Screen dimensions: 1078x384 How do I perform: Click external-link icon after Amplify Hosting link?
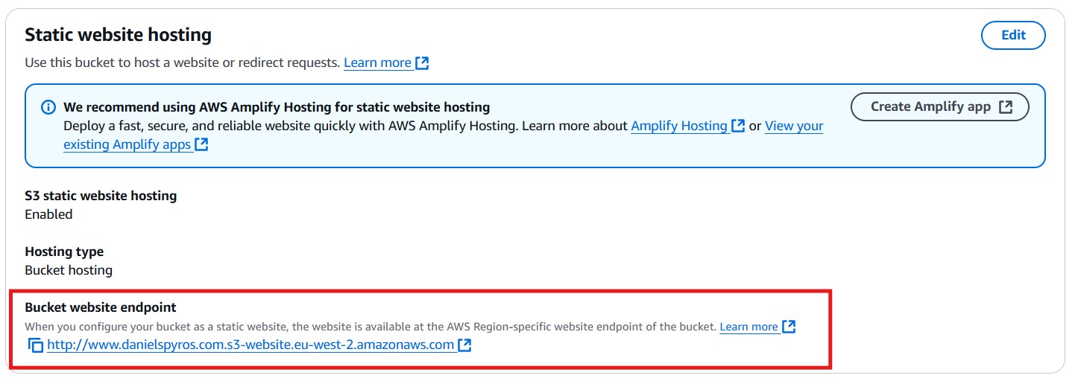pos(738,127)
